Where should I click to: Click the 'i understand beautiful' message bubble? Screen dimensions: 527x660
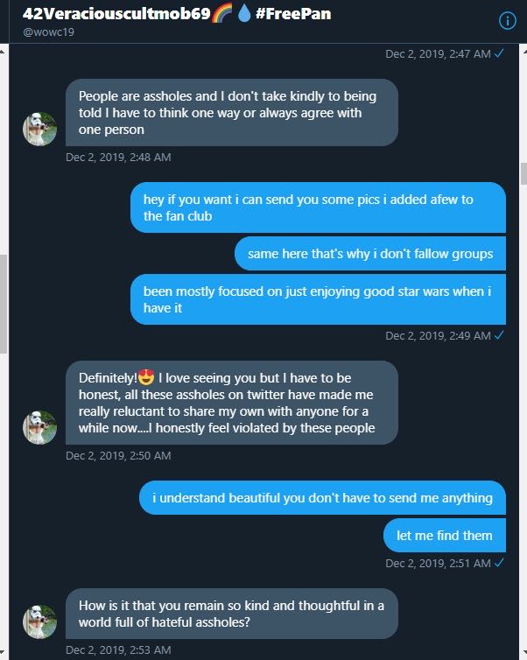[x=322, y=497]
